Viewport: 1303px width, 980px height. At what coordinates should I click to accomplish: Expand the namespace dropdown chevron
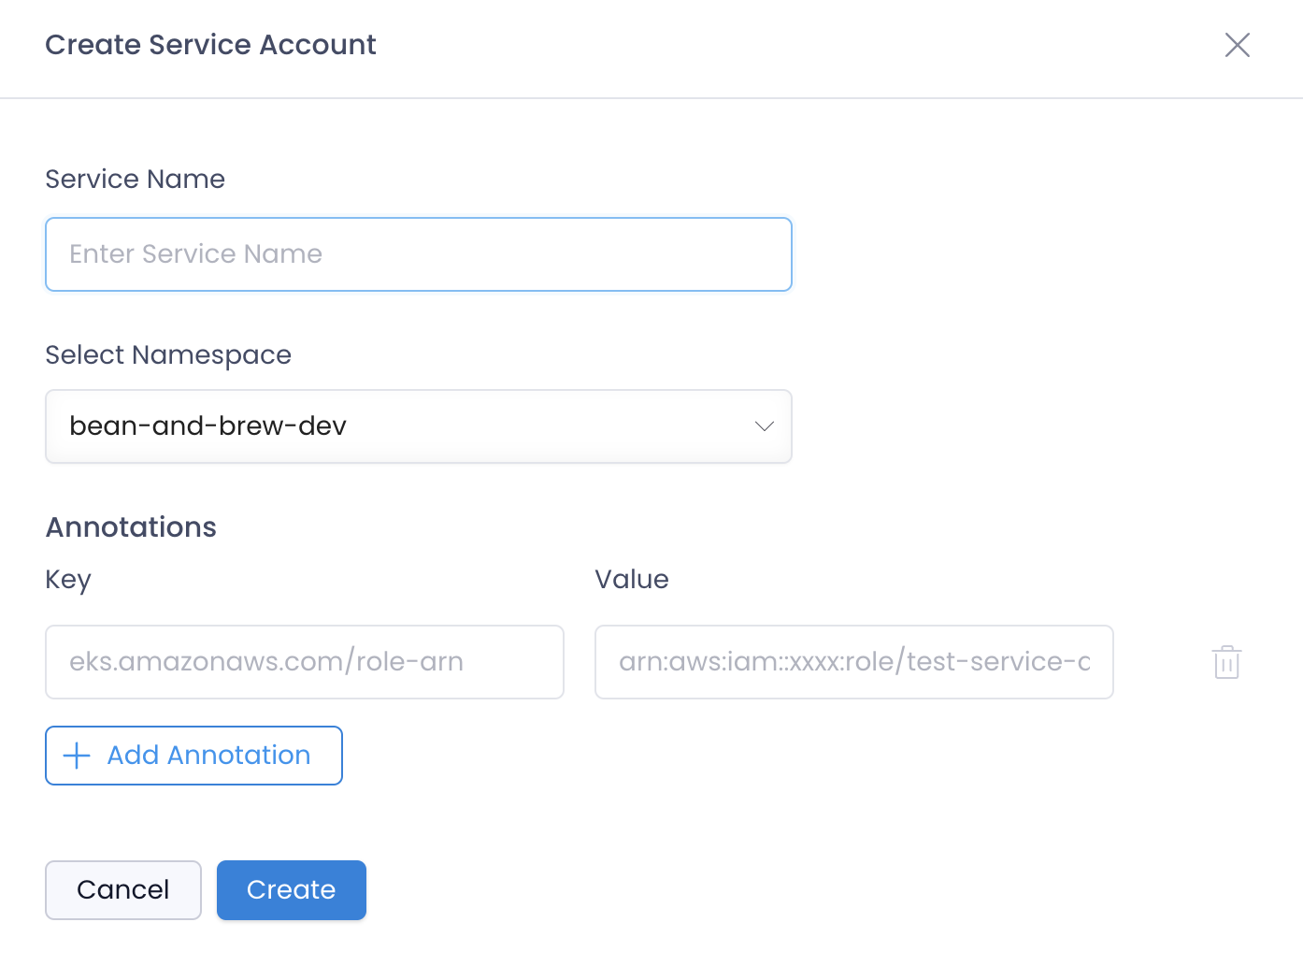click(764, 426)
